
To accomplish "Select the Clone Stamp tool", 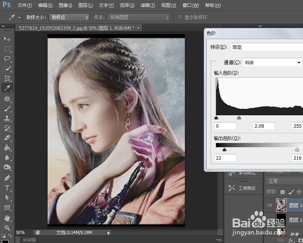I will click(x=7, y=118).
